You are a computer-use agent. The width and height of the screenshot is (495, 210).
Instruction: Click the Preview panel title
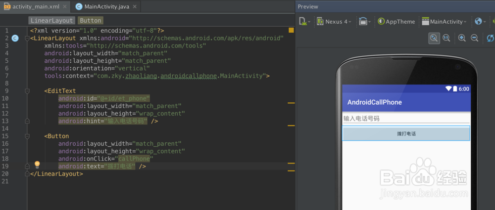[x=308, y=6]
